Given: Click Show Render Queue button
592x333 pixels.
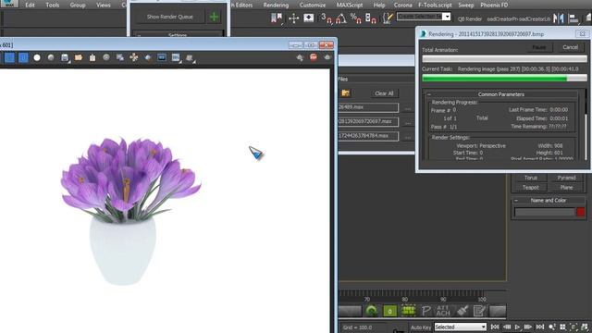Looking at the screenshot, I should click(x=170, y=17).
